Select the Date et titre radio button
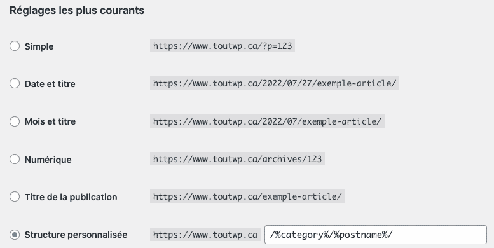494x248 pixels. (x=15, y=83)
